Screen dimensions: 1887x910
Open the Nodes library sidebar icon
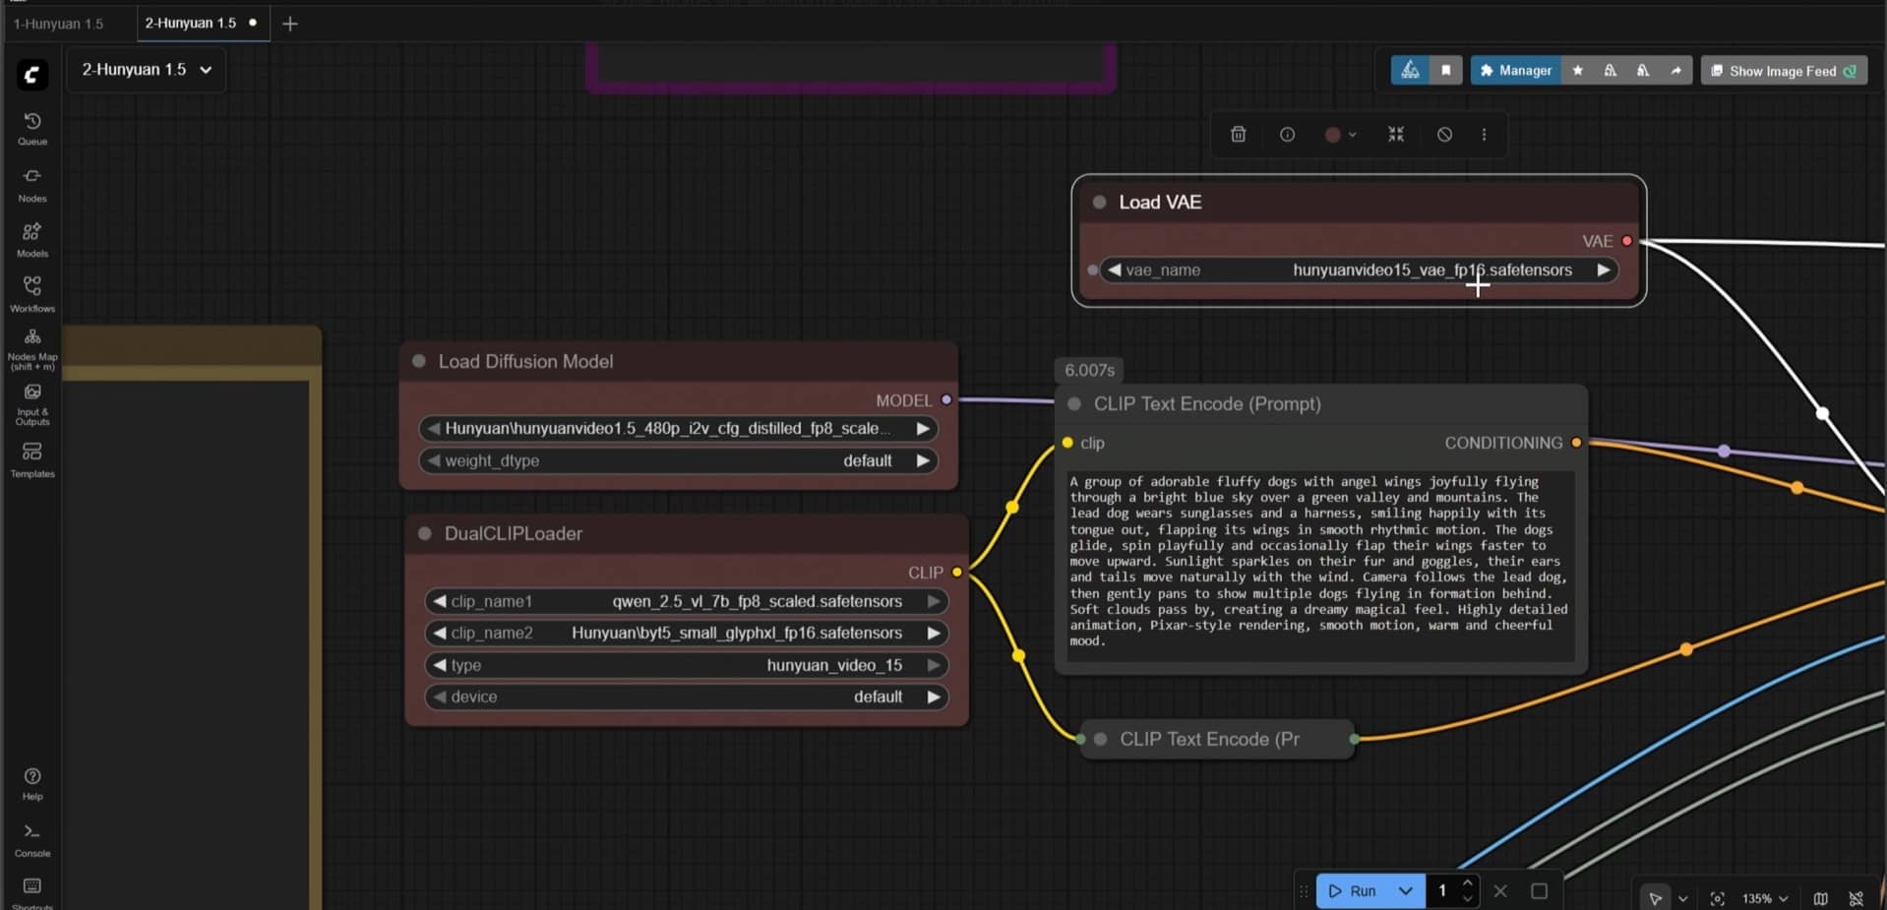32,184
